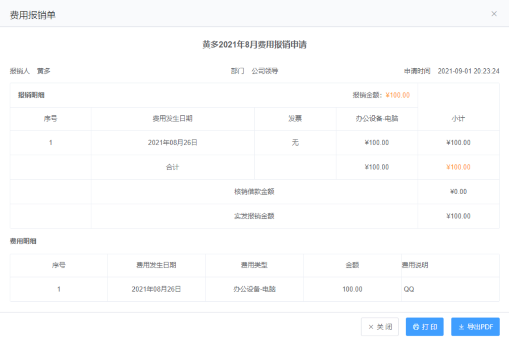Click the 实发报销金额 label
509x345 pixels.
[254, 216]
